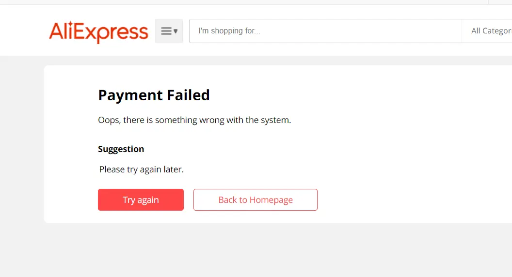Open the hamburger categories menu icon
Screen dimensions: 512x277
tap(169, 31)
